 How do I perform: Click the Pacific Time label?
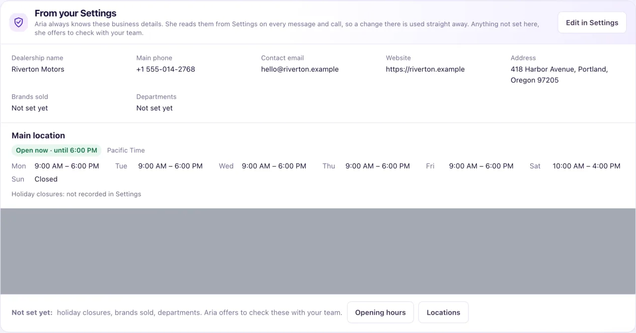[x=126, y=150]
